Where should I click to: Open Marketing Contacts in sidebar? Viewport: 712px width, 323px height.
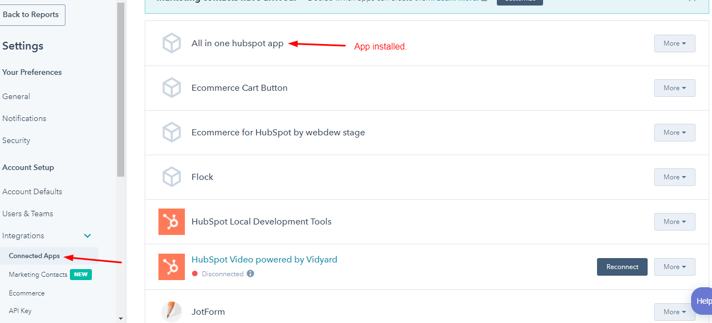(x=38, y=275)
